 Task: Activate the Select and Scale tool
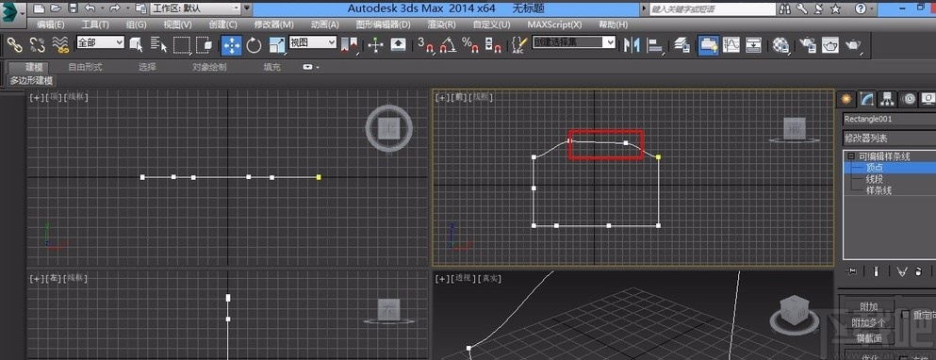(x=277, y=45)
